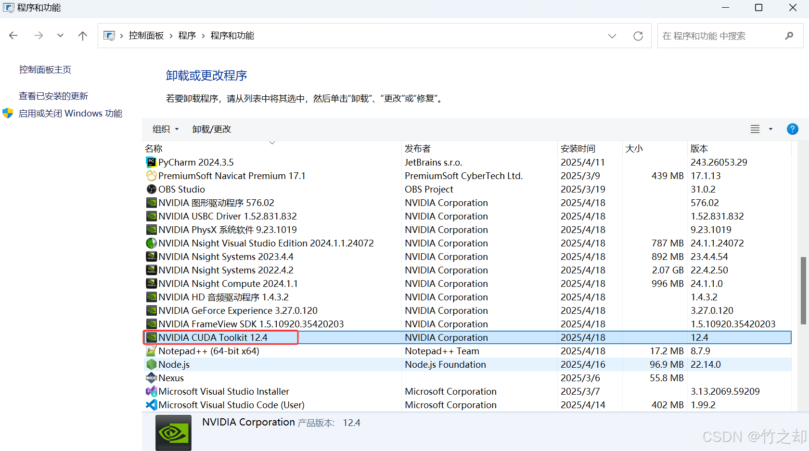The width and height of the screenshot is (809, 451).
Task: Click the NVIDIA FrameView SDK icon
Action: pyautogui.click(x=152, y=324)
